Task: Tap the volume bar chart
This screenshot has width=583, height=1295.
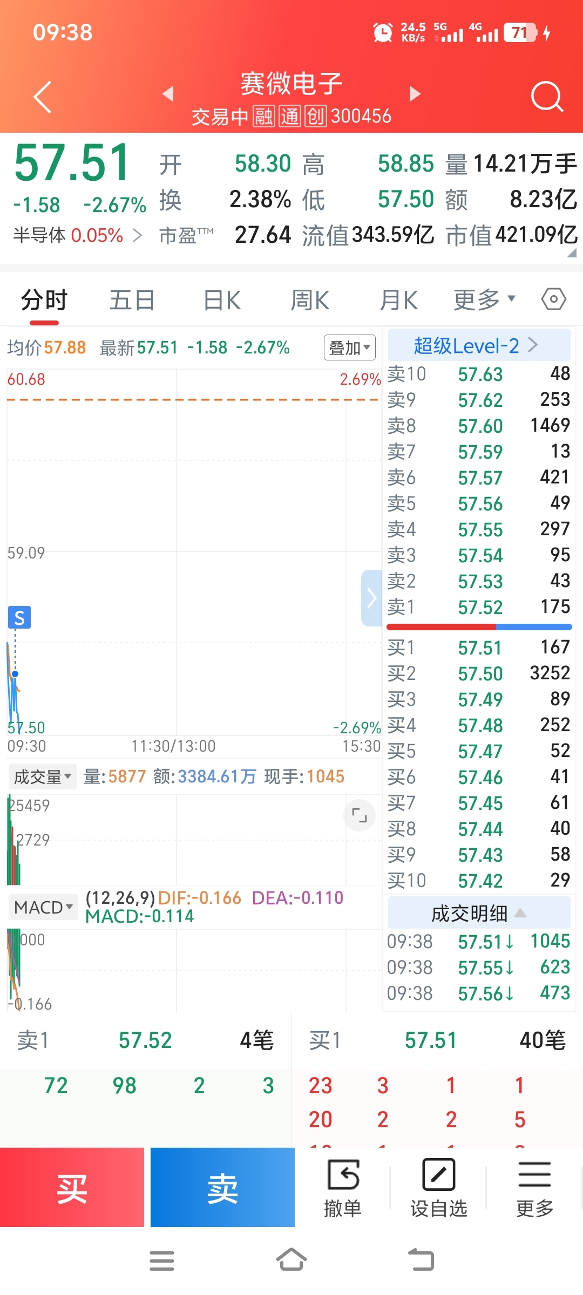Action: pos(194,840)
